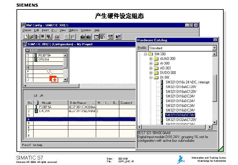
Task: Click order number 6ES7 307-1EA00-0AA0 cell
Action: tap(82, 107)
